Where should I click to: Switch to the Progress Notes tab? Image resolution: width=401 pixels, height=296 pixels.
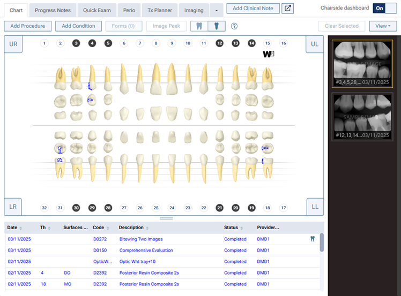(x=53, y=10)
